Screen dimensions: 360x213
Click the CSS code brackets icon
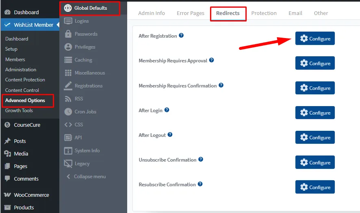click(x=68, y=124)
